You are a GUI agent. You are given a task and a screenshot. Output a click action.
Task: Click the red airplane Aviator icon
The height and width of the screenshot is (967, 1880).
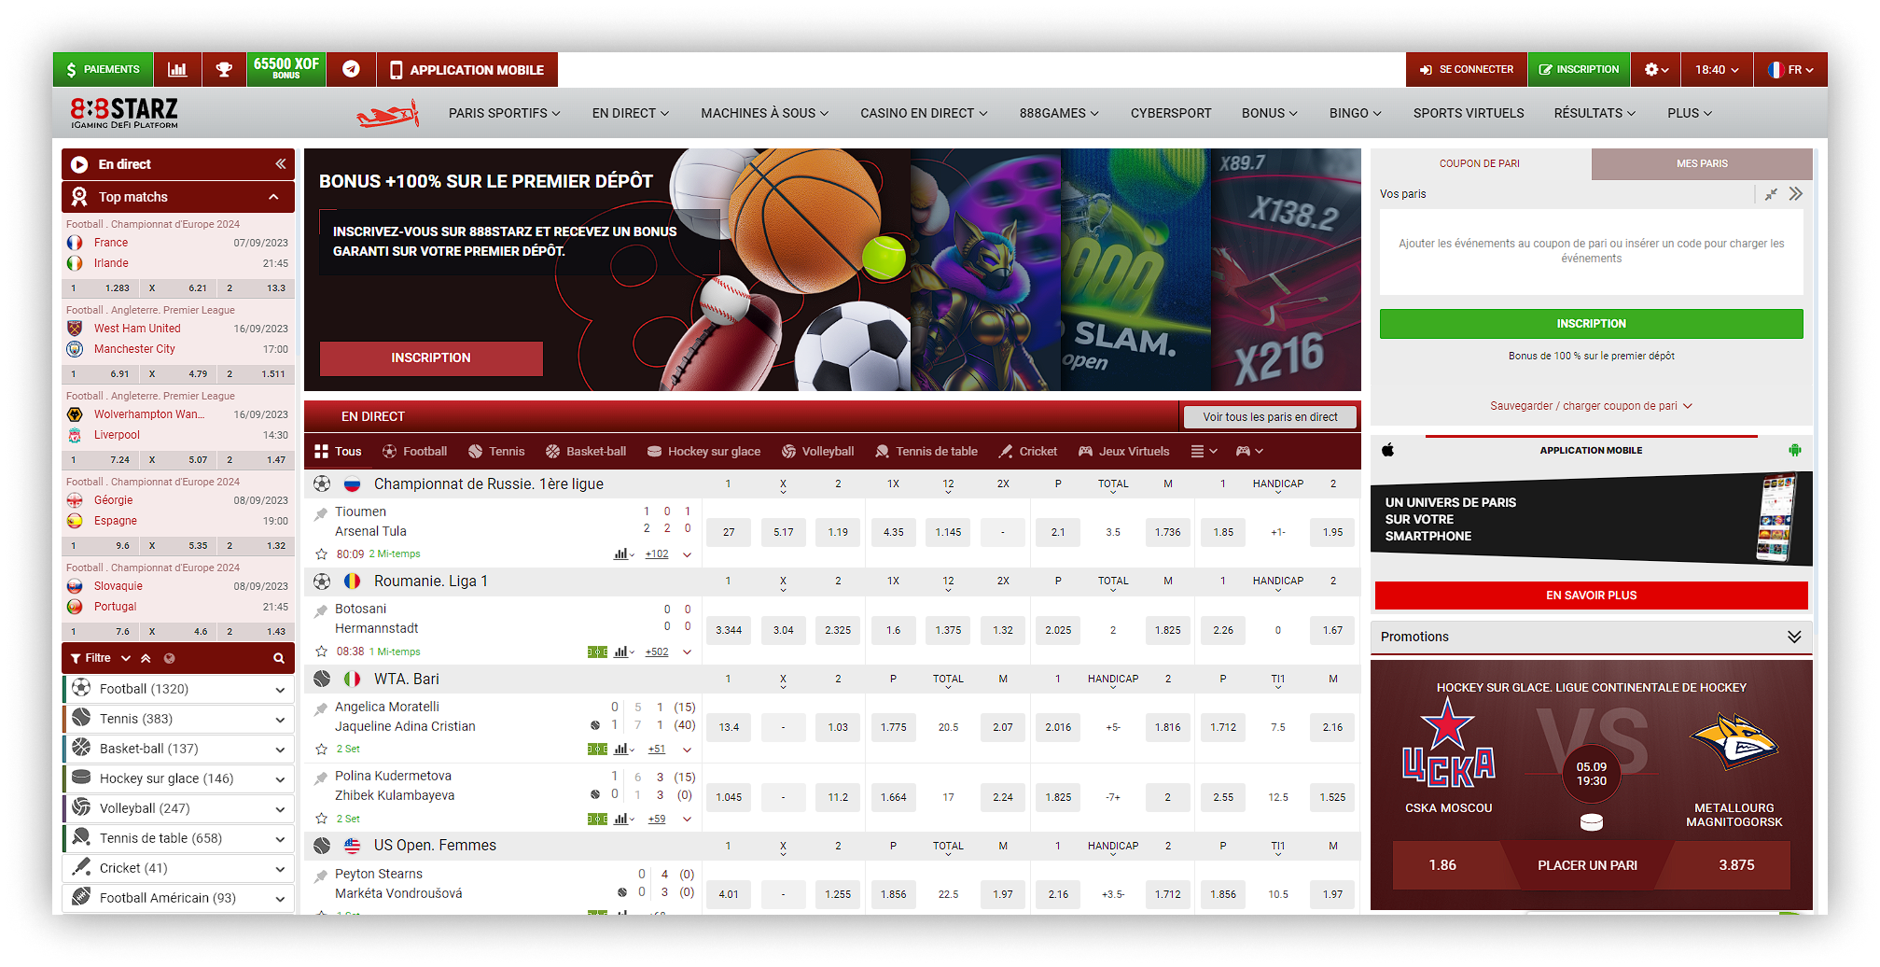point(387,114)
